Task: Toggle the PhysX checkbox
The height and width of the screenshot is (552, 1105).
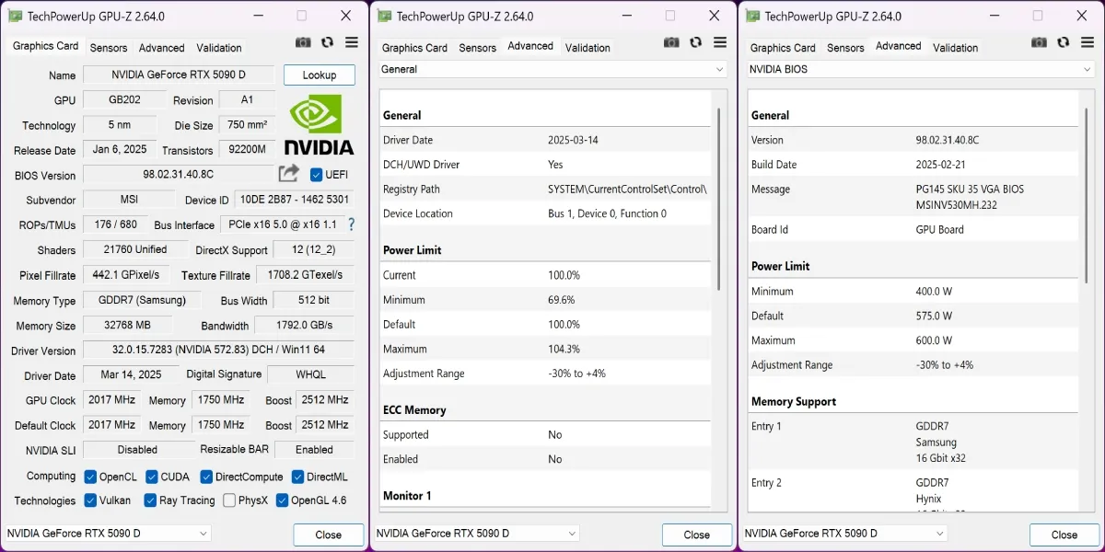Action: pyautogui.click(x=229, y=500)
